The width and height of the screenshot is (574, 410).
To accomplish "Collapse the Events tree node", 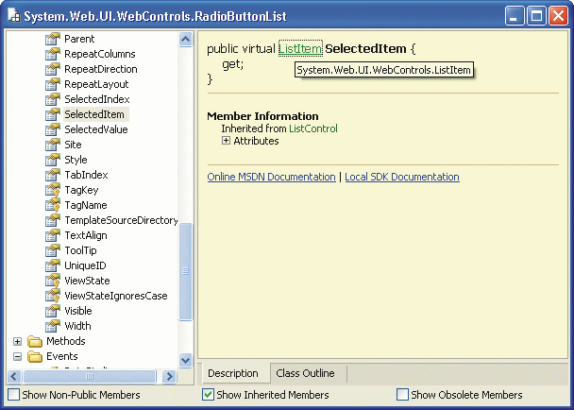I will click(17, 356).
